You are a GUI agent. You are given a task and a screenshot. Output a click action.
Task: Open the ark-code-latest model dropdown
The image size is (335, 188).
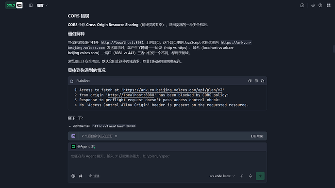[222, 176]
